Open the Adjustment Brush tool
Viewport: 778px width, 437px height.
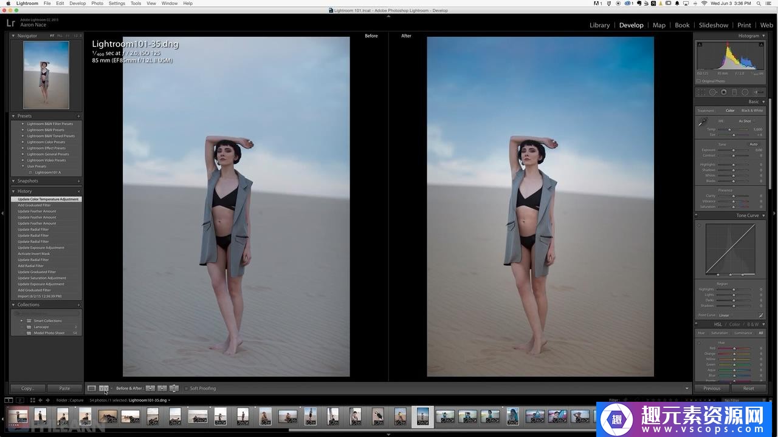(x=757, y=92)
